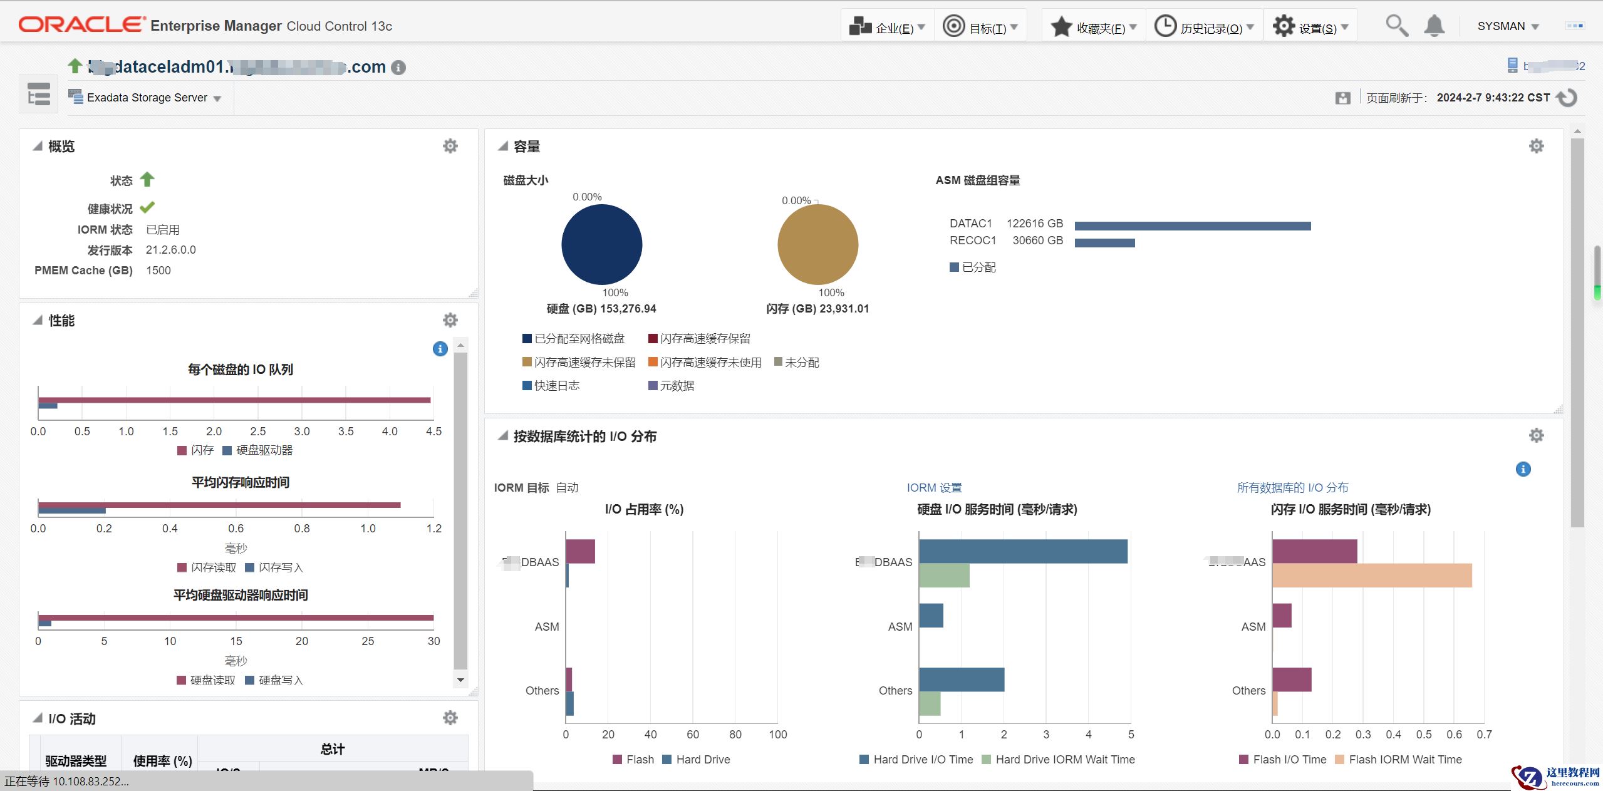1603x791 pixels.
Task: Collapse the 概览 section triangle
Action: pos(38,146)
